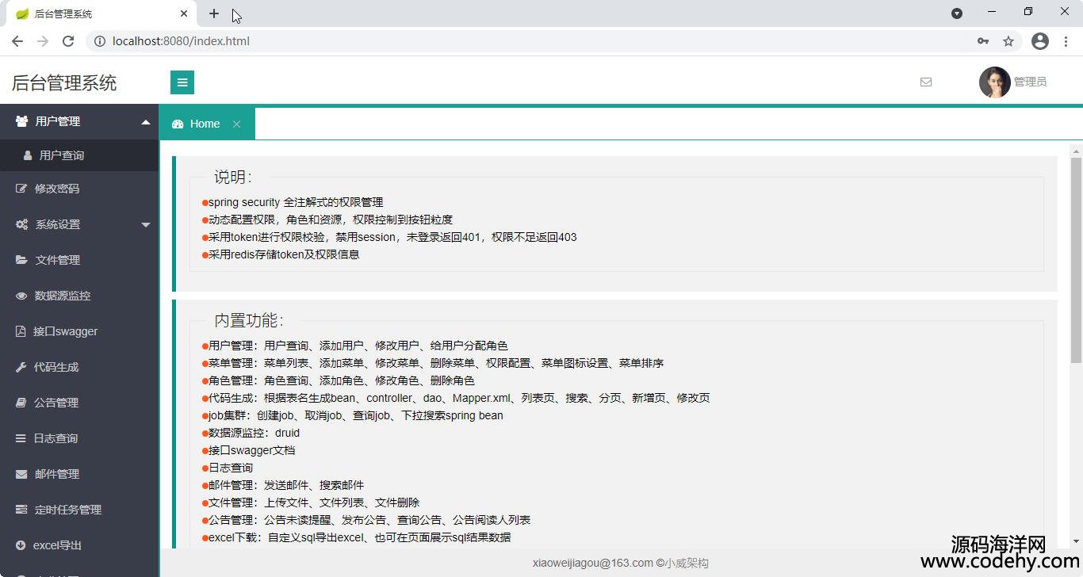1083x577 pixels.
Task: Click the 邮件管理 envelope icon
Action: [21, 474]
